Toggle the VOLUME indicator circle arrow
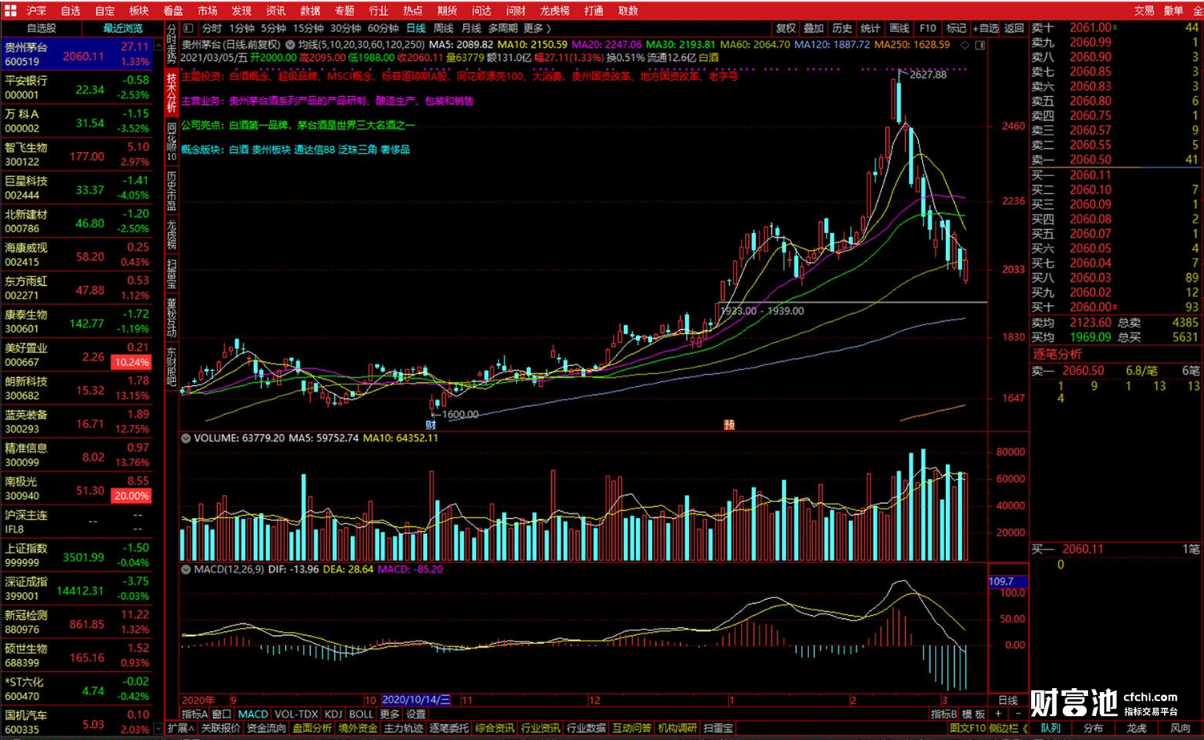1204x740 pixels. [x=186, y=438]
